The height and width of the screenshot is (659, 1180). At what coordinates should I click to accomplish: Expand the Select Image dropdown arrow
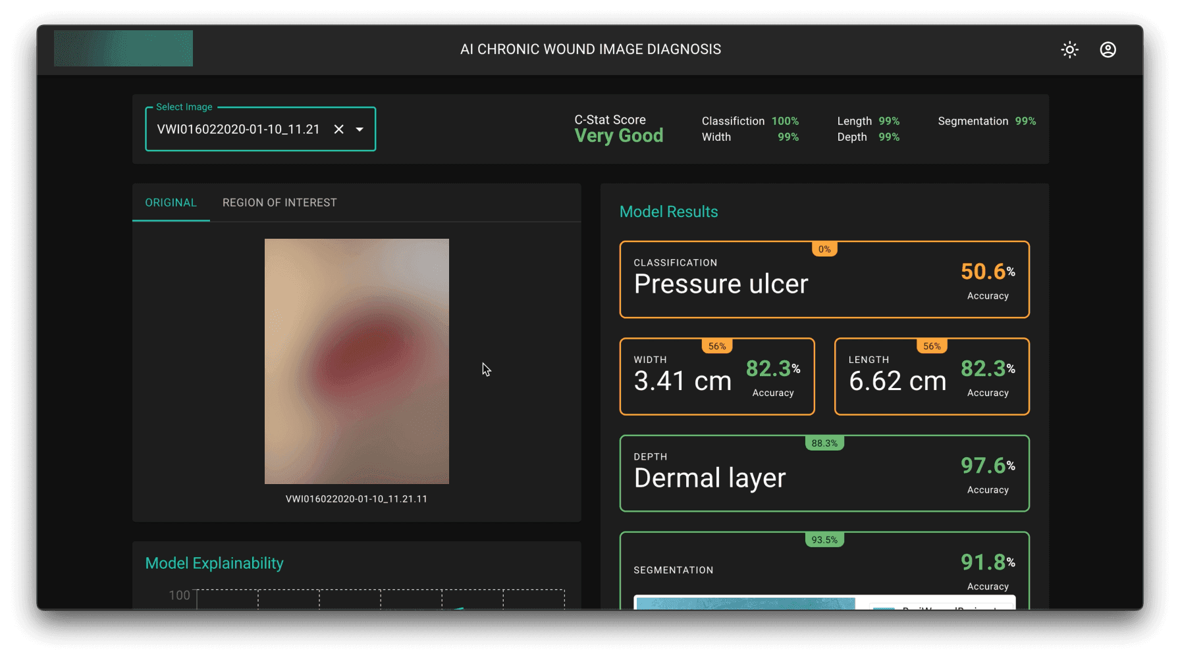tap(360, 129)
